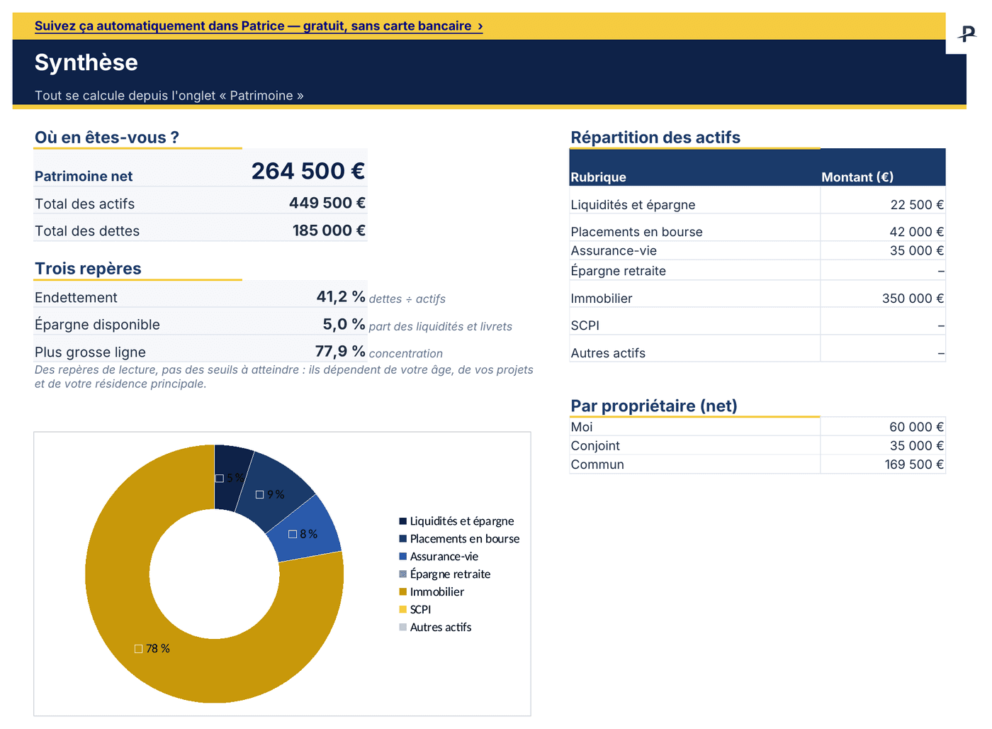Select the Total des dettes label
Image resolution: width=992 pixels, height=729 pixels.
click(87, 231)
